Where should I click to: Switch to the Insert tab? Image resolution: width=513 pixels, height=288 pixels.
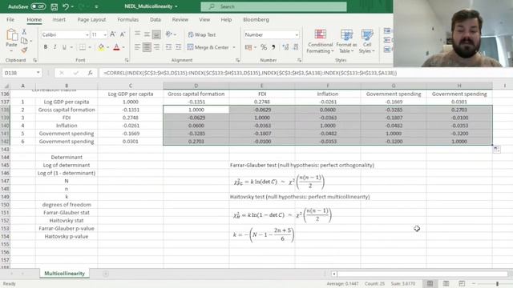pos(59,19)
